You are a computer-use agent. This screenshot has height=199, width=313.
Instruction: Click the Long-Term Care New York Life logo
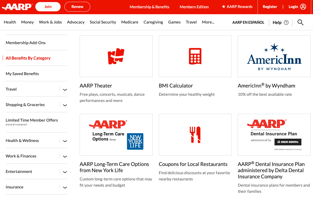pyautogui.click(x=116, y=135)
